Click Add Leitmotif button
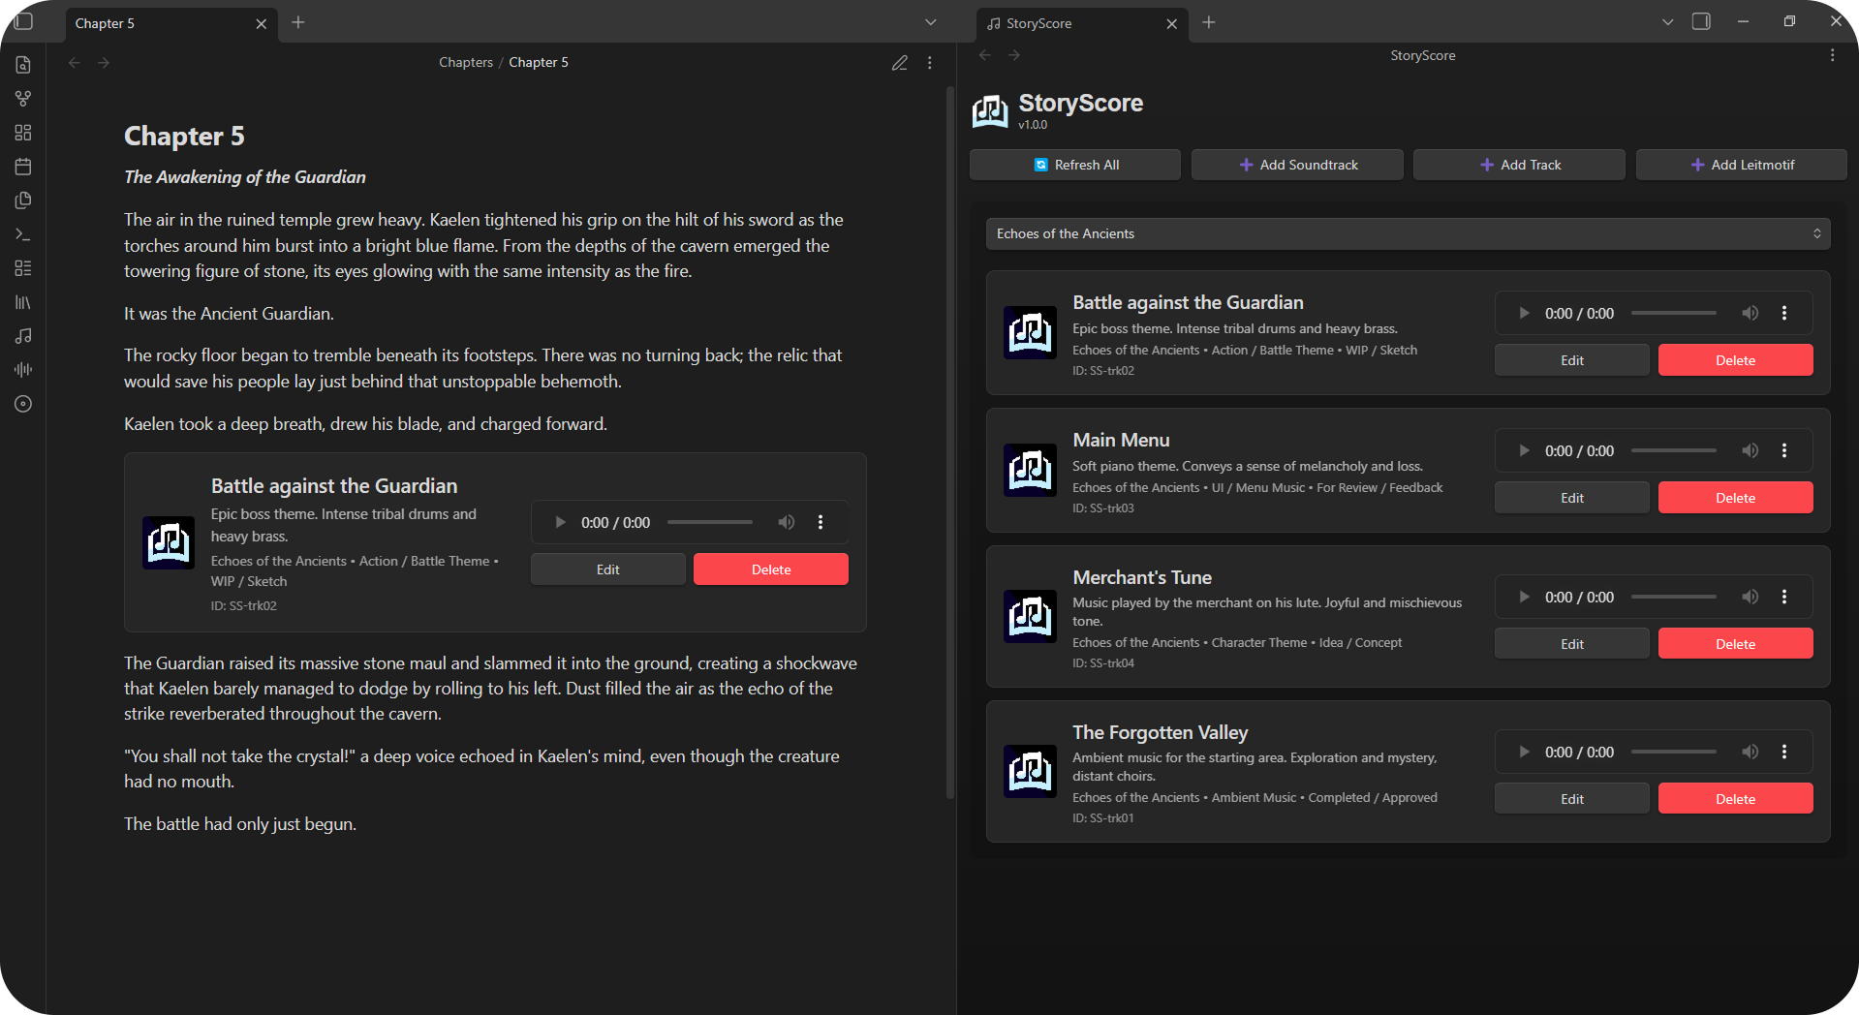Screen dimensions: 1859x1015 click(1741, 165)
